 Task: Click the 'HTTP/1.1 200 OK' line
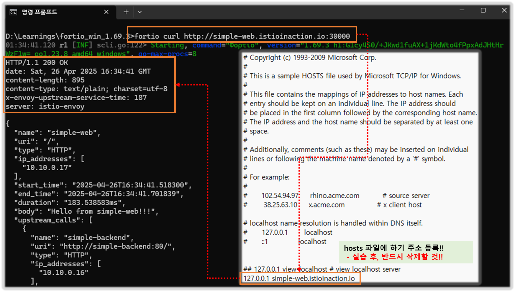coord(37,63)
